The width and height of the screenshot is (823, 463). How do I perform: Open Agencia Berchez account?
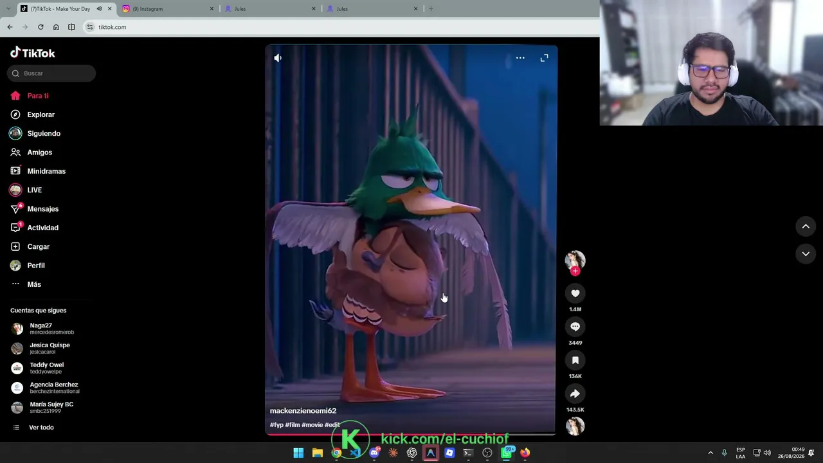point(45,388)
